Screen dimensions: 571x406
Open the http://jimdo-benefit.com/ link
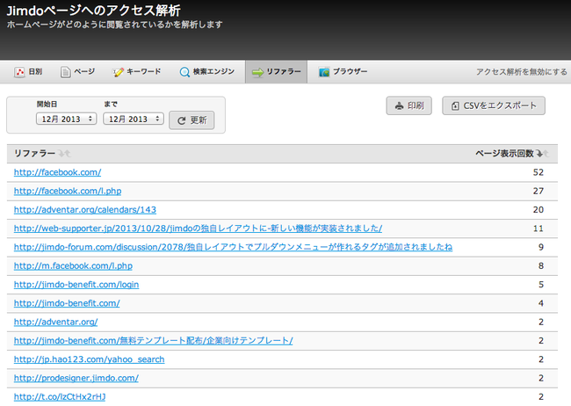tap(67, 303)
